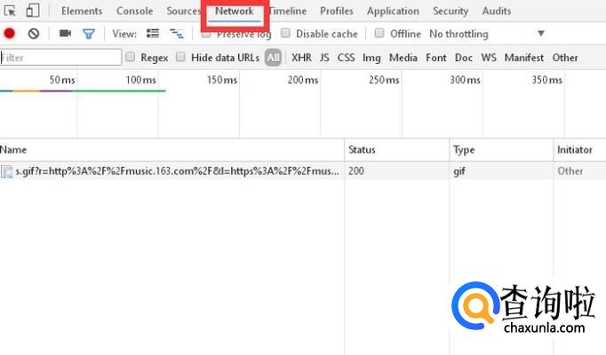Sort by the Type column header

pos(502,150)
